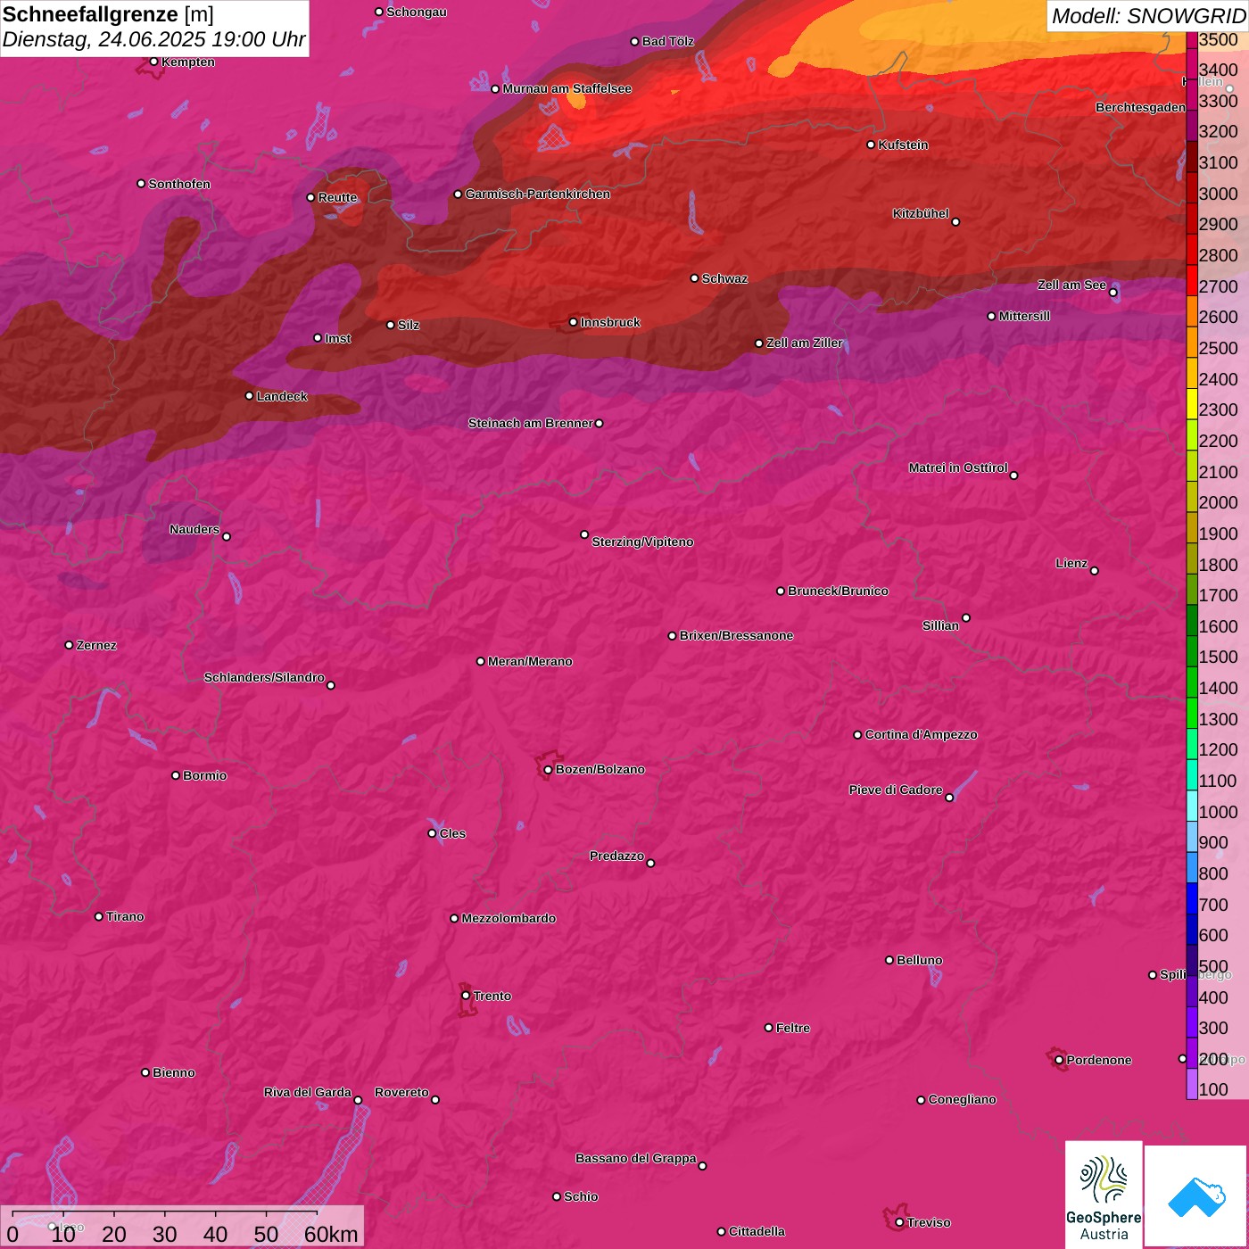1249x1249 pixels.
Task: Click the Nauders city marker
Action: click(227, 537)
